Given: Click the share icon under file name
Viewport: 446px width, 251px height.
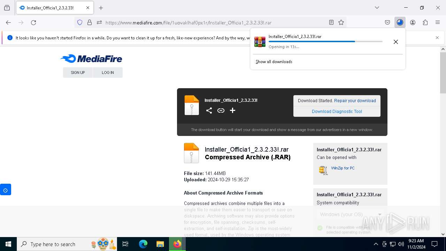Looking at the screenshot, I should [209, 111].
